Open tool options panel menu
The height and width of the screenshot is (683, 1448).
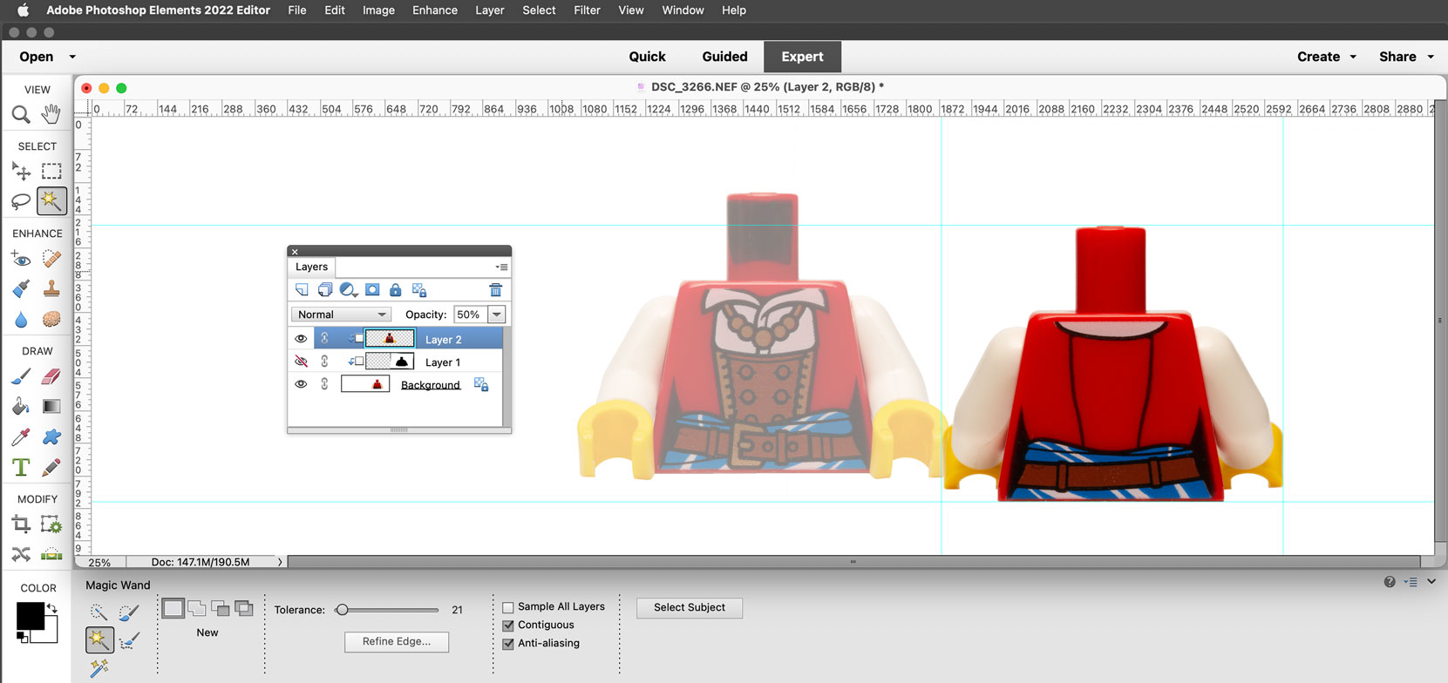click(1411, 582)
